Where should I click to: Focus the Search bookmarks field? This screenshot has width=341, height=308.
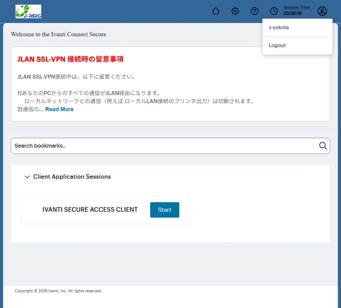[163, 146]
